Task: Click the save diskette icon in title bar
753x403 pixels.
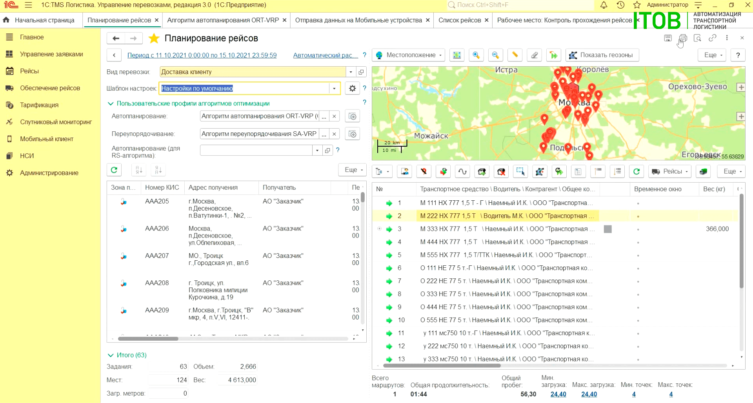Action: click(668, 38)
